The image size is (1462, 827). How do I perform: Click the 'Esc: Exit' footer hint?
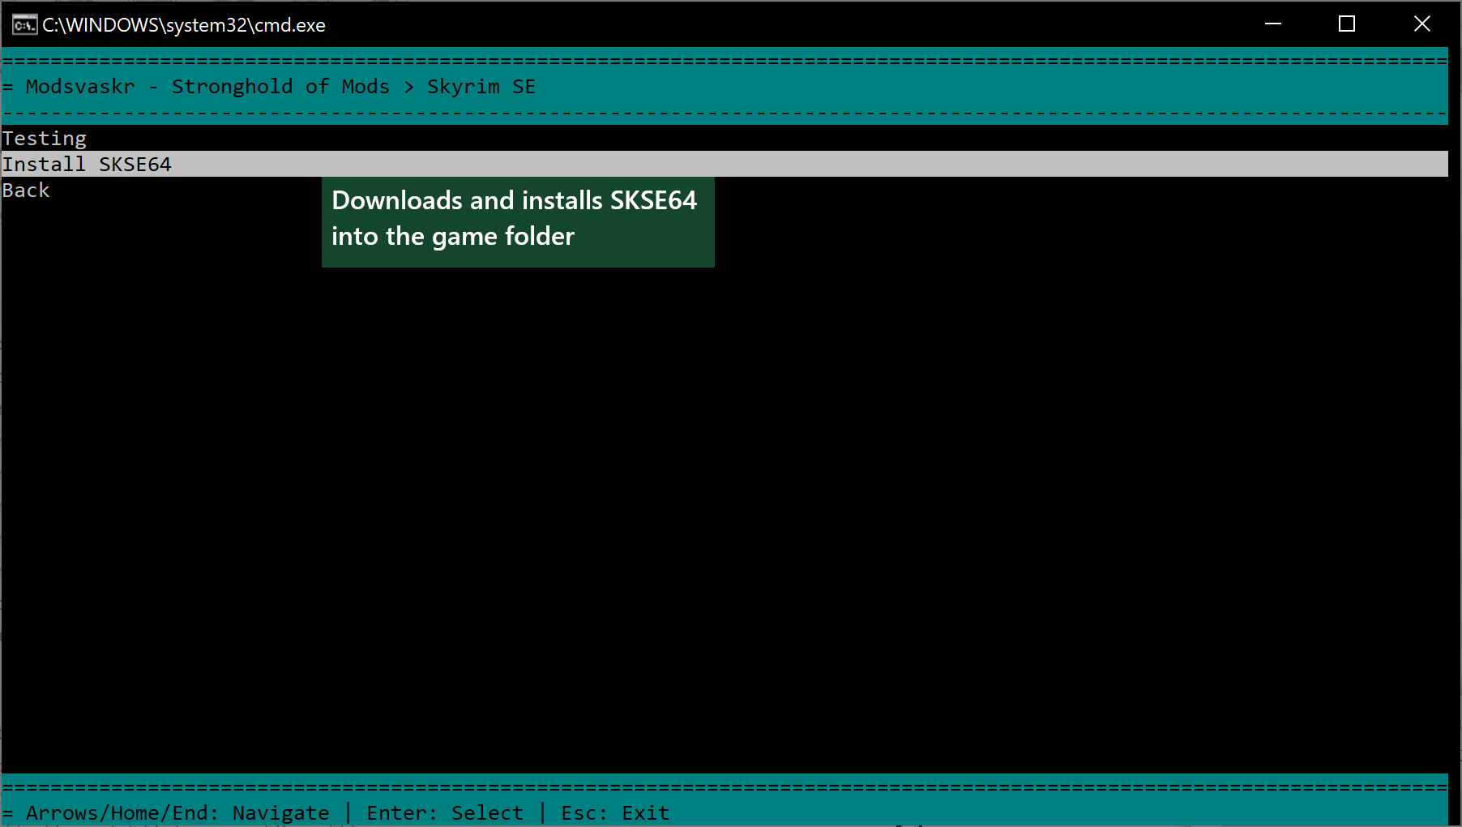click(615, 813)
